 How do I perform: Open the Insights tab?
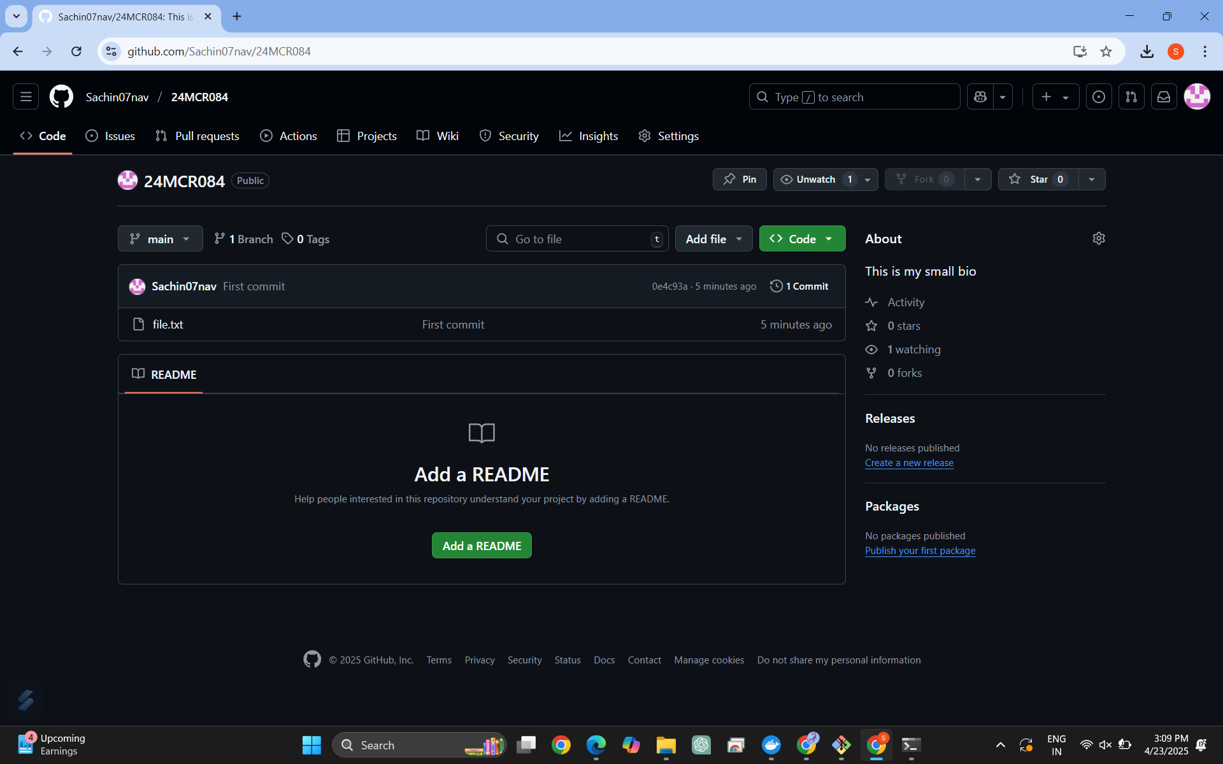(x=589, y=136)
